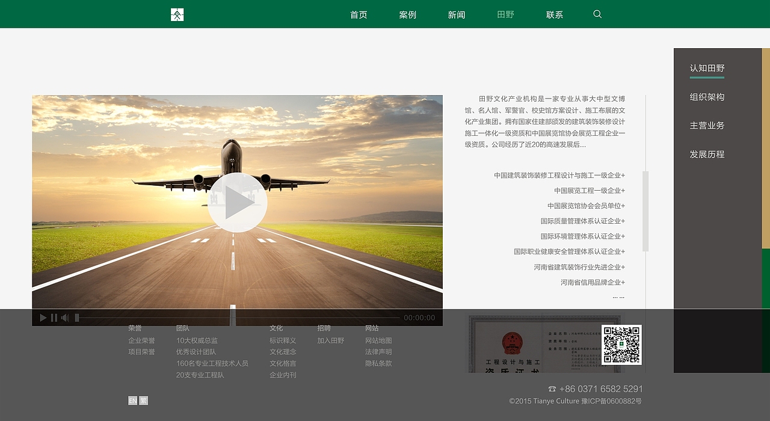The height and width of the screenshot is (421, 770).
Task: Open the 项目荣誉 footer link
Action: pyautogui.click(x=141, y=352)
